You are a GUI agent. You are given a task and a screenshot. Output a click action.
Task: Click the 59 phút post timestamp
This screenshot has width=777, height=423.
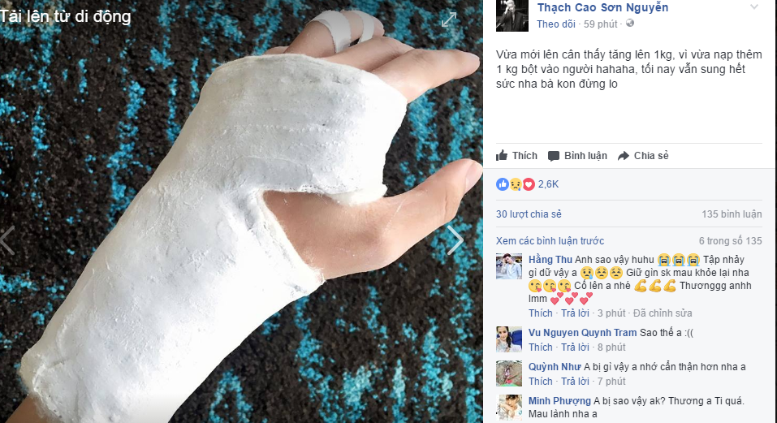pyautogui.click(x=600, y=24)
